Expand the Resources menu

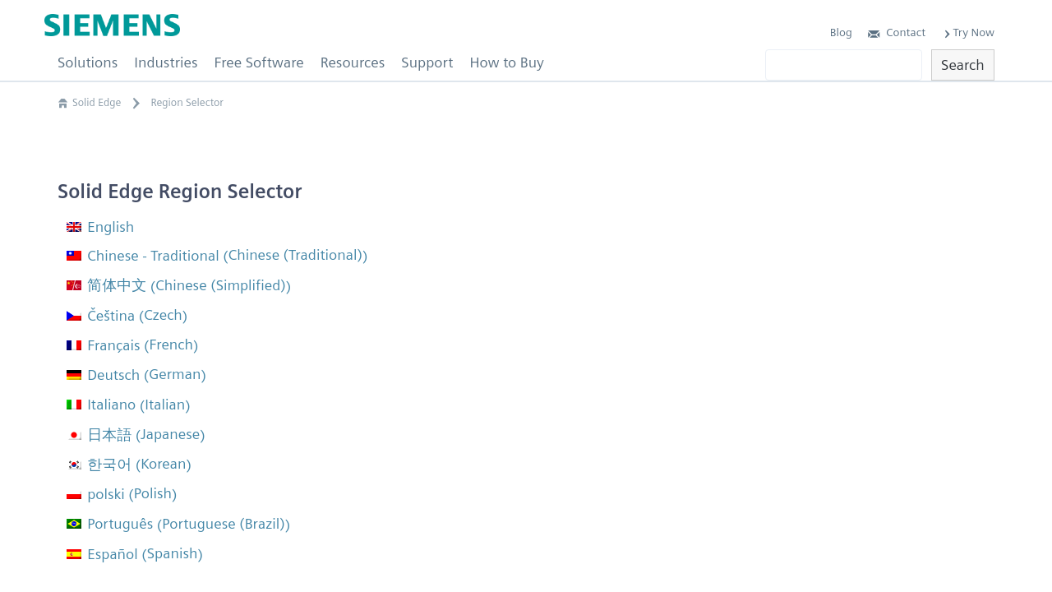(353, 63)
